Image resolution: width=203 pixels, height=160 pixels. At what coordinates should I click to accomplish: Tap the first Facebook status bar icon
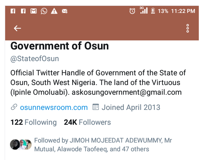[x=13, y=11]
